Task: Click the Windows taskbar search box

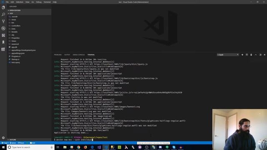Action: click(30, 147)
